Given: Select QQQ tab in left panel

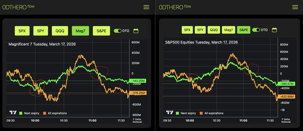Looking at the screenshot, I should coord(60,31).
